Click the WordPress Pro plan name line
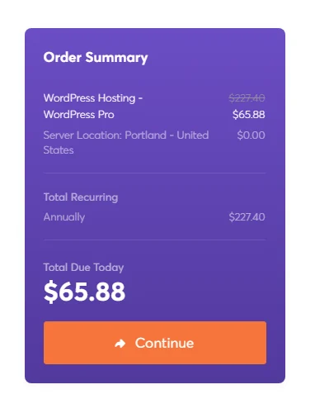Image resolution: width=315 pixels, height=413 pixels. click(79, 114)
